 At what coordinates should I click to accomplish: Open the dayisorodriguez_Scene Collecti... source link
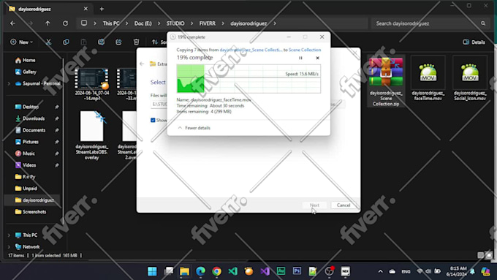pyautogui.click(x=251, y=50)
